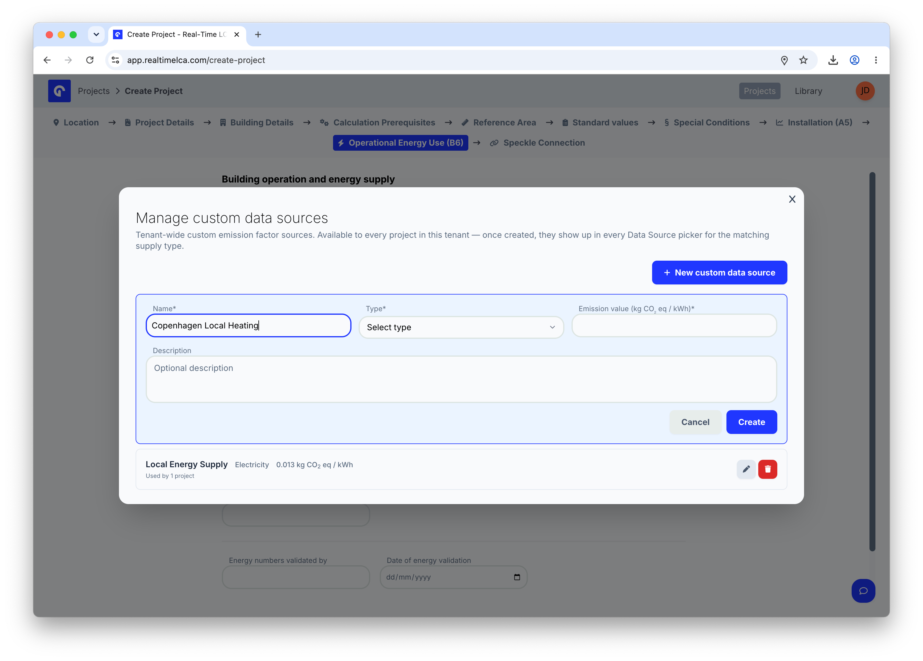
Task: Delete Local Energy Supply with trash icon
Action: (767, 469)
